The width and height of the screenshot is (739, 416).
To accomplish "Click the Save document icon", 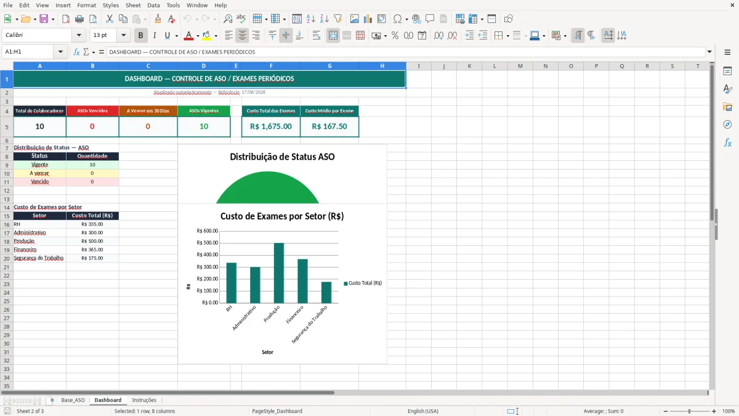I will click(x=44, y=19).
